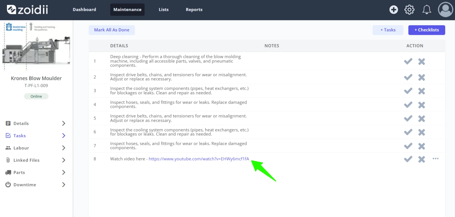Click the NOTES column header

(x=272, y=46)
